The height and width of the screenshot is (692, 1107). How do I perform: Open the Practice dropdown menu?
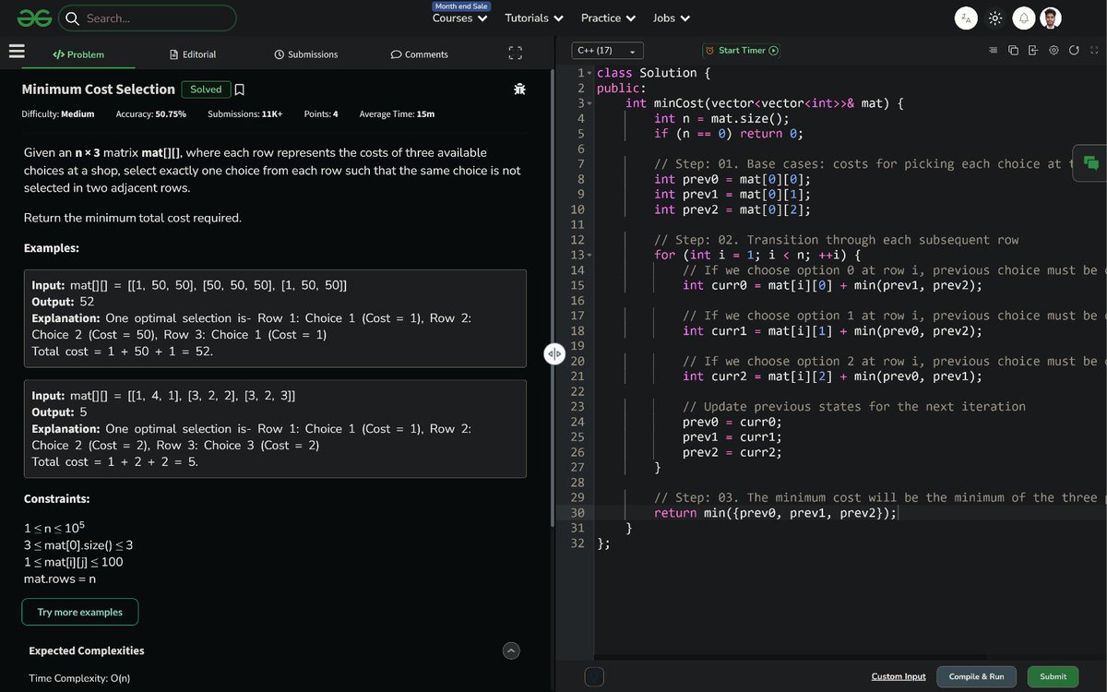[609, 18]
